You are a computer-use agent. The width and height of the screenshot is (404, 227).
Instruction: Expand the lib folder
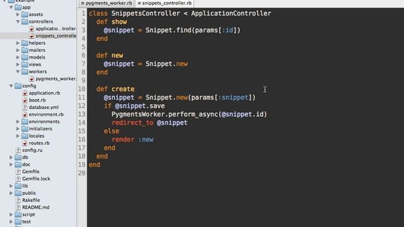pos(11,186)
